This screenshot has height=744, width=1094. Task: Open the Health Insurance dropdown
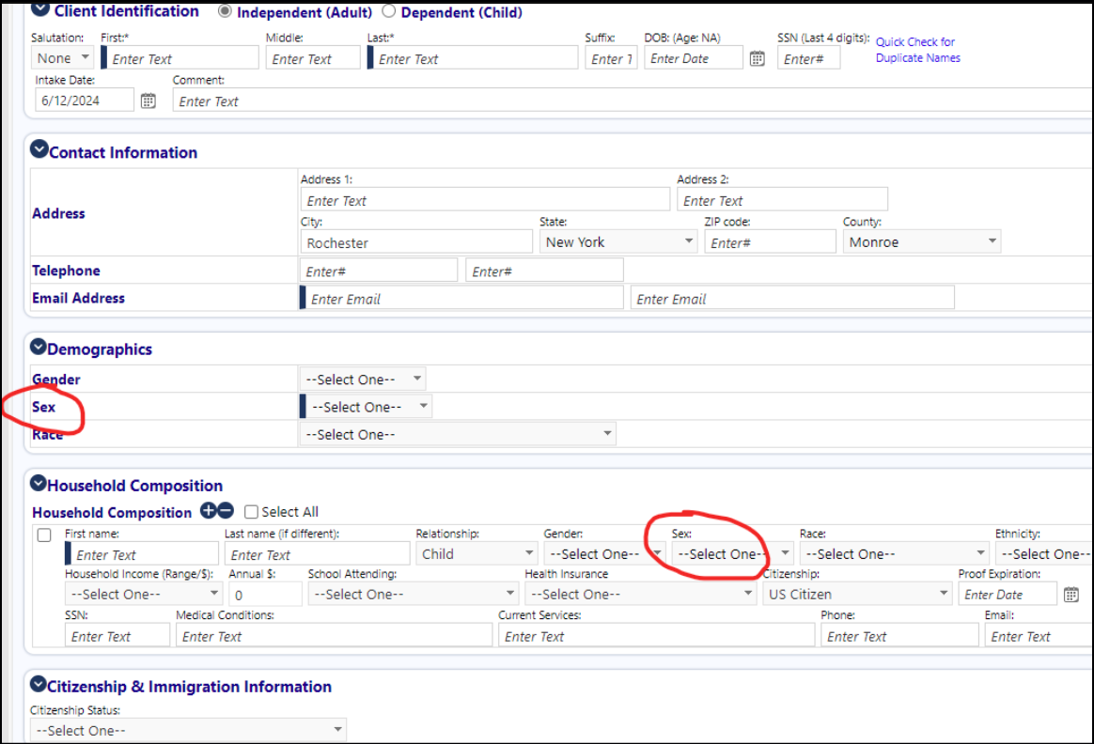640,594
